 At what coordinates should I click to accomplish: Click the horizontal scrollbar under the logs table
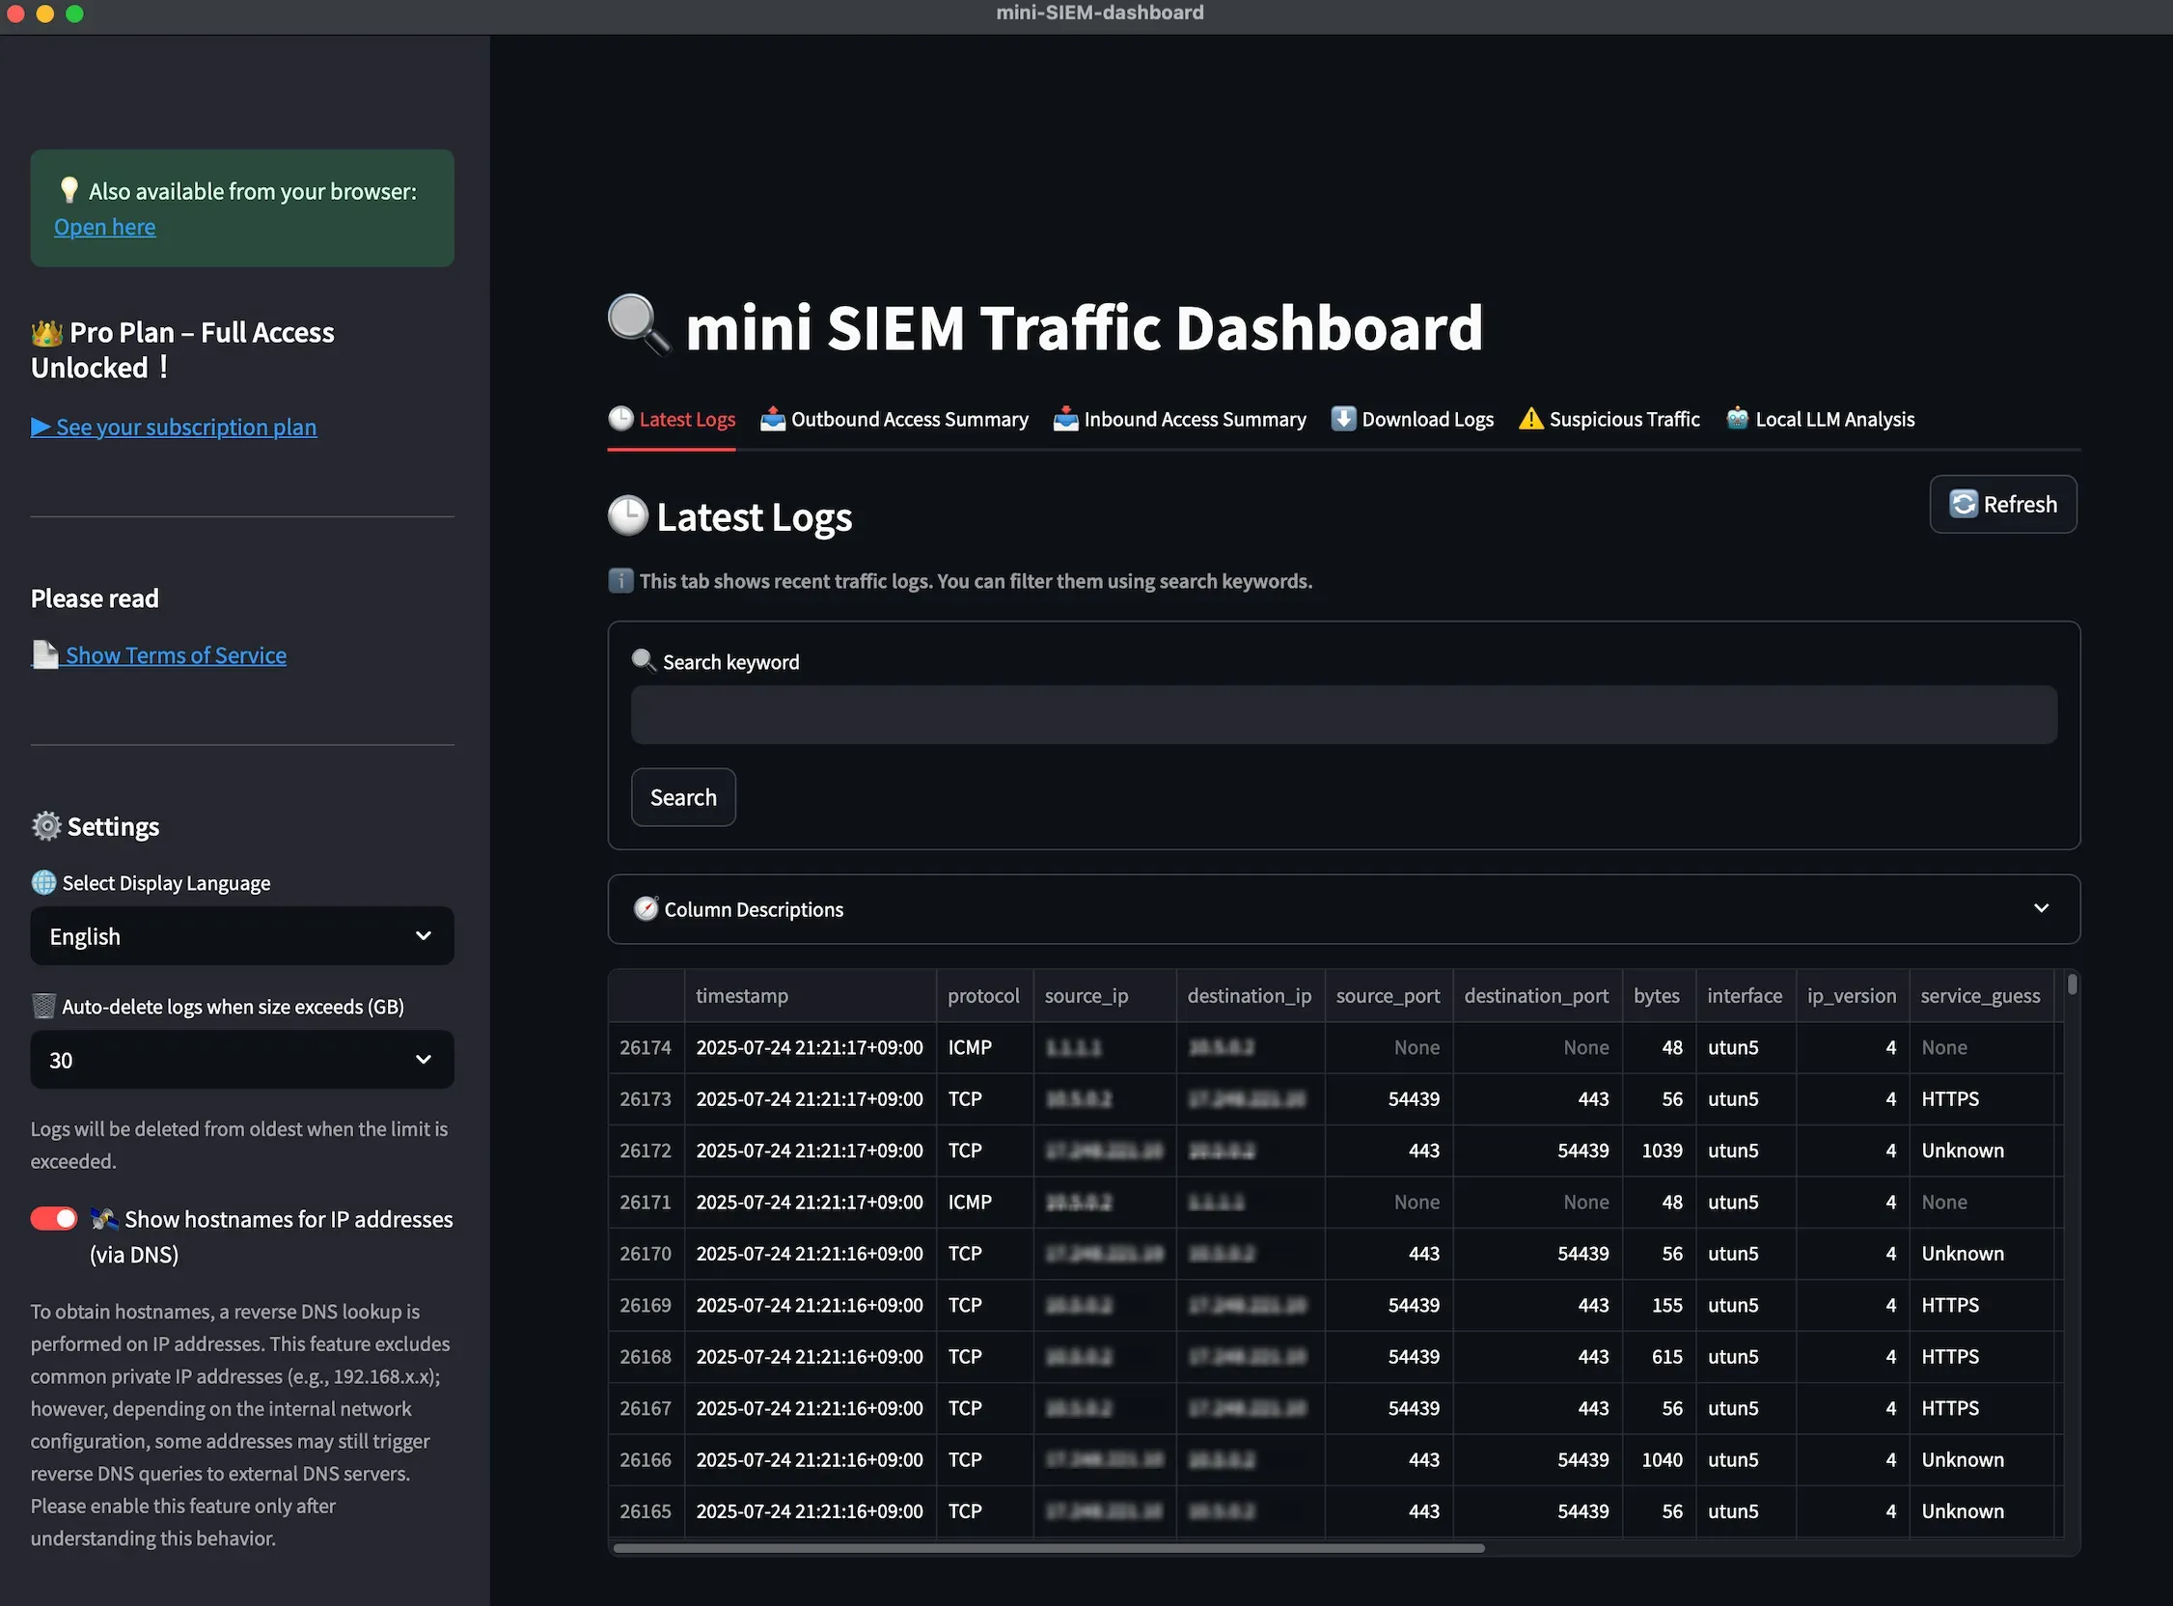[1049, 1548]
